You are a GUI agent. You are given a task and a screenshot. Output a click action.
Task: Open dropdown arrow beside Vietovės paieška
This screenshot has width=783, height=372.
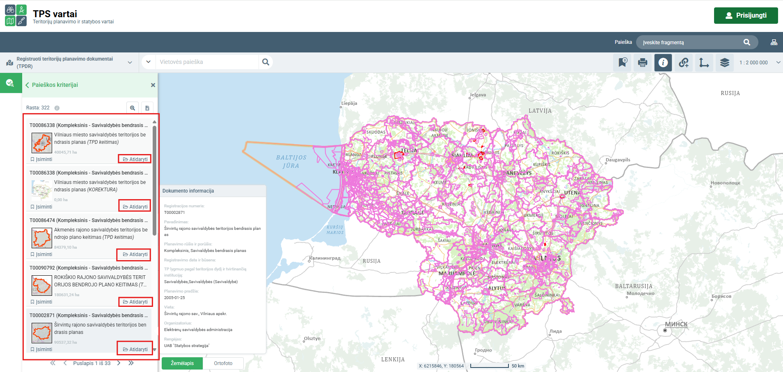[x=149, y=62]
